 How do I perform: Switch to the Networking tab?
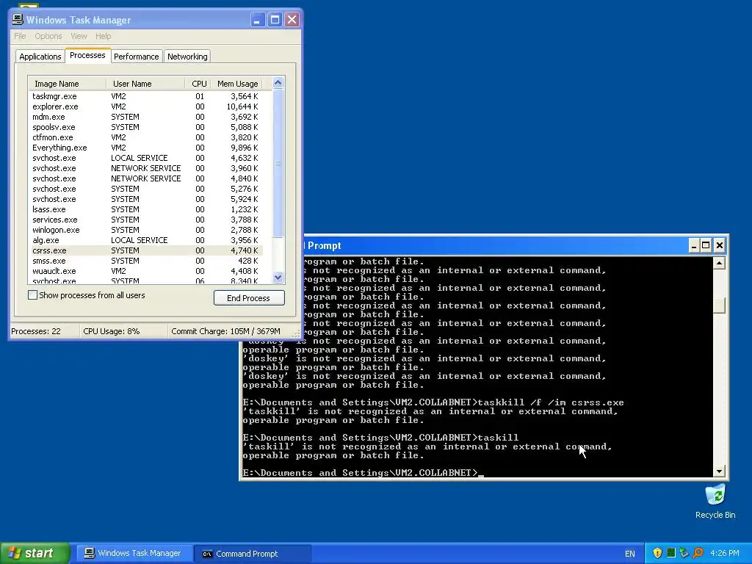tap(187, 57)
